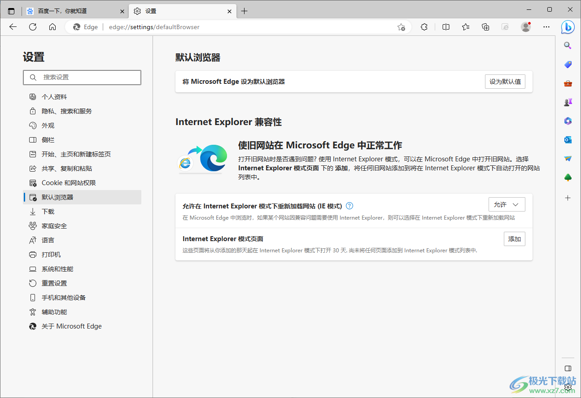Open 语言 settings section
The width and height of the screenshot is (581, 398).
(82, 240)
